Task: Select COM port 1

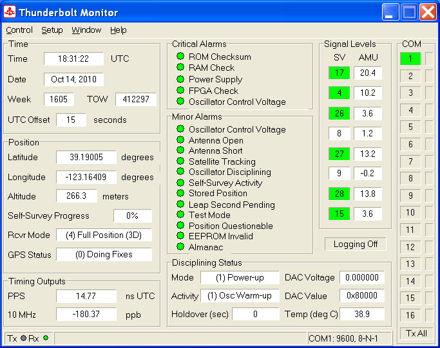Action: 410,59
